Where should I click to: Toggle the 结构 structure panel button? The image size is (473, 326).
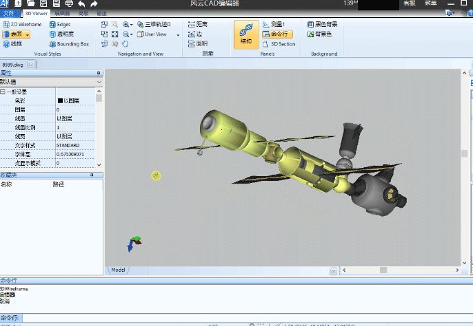pyautogui.click(x=246, y=34)
